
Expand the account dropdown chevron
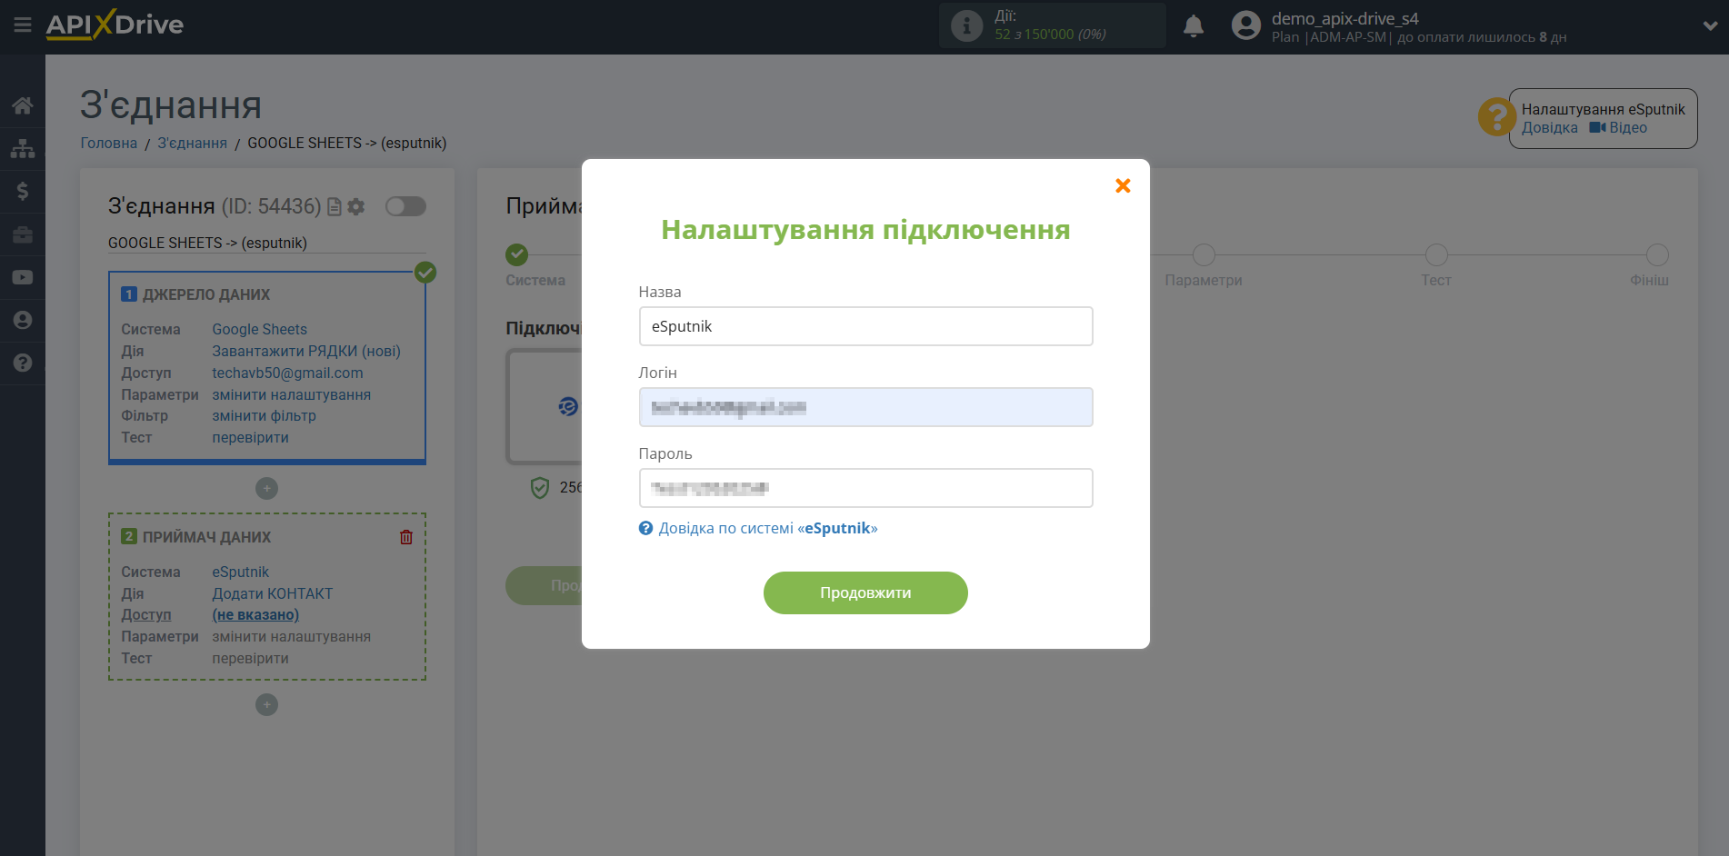point(1710,25)
